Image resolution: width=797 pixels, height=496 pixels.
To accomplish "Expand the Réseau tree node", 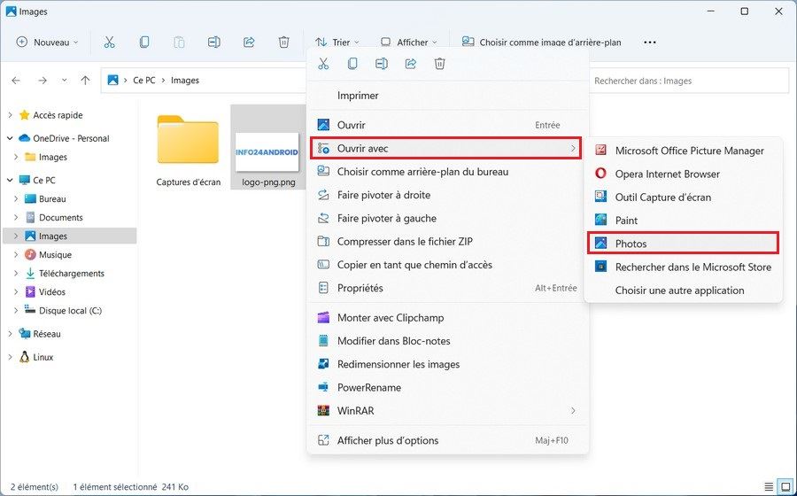I will [x=10, y=334].
